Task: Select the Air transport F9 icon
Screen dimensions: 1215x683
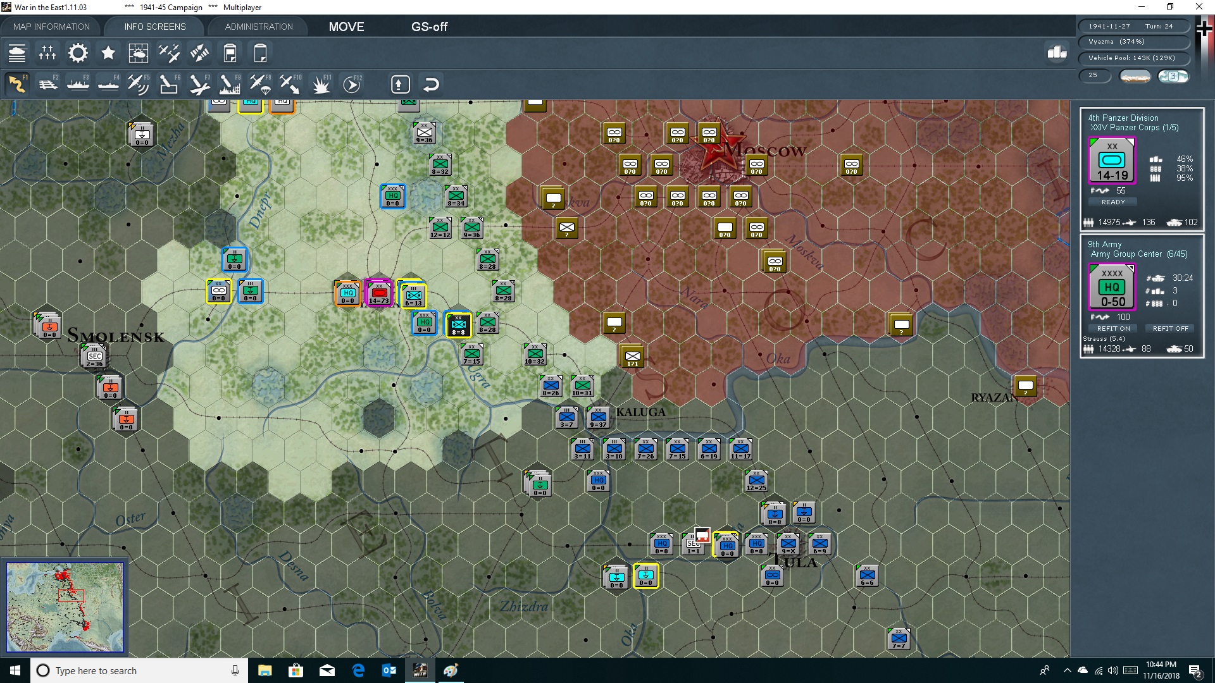Action: pos(260,84)
